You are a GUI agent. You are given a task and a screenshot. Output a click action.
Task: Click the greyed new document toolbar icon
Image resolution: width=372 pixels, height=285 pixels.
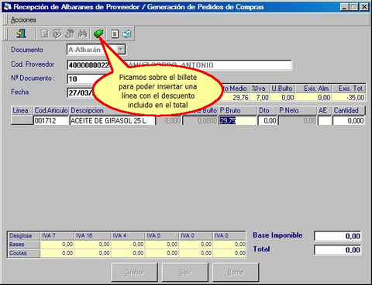click(45, 33)
